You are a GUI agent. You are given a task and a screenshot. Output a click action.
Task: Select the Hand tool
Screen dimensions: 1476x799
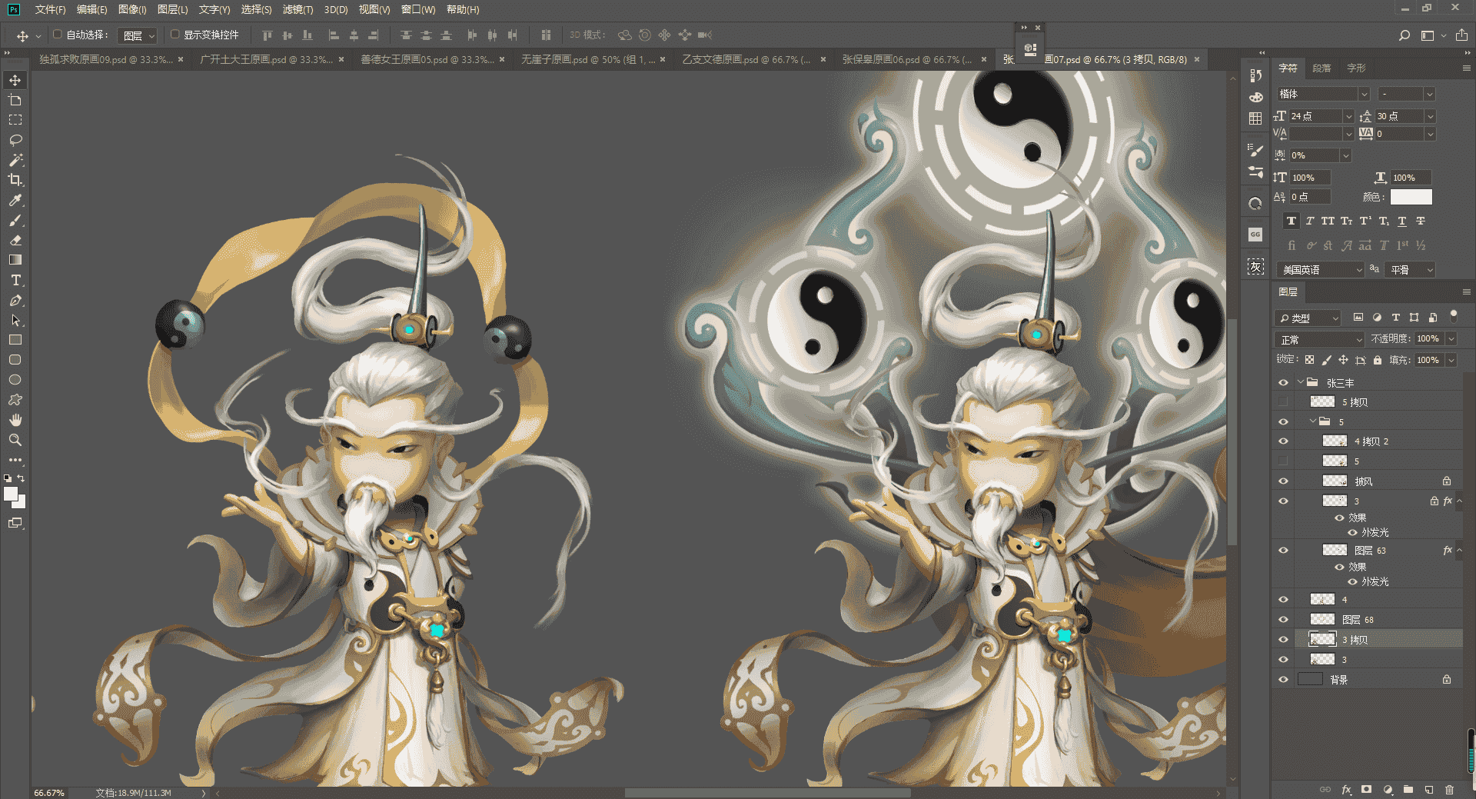tap(15, 420)
